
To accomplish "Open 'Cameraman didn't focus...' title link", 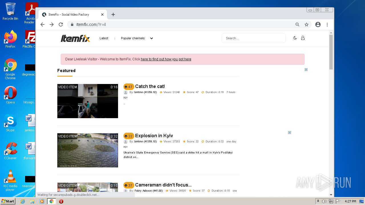I will pos(163,185).
